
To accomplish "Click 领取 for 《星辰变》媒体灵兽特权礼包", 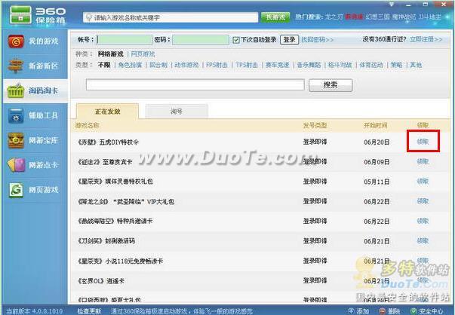I will pos(423,182).
